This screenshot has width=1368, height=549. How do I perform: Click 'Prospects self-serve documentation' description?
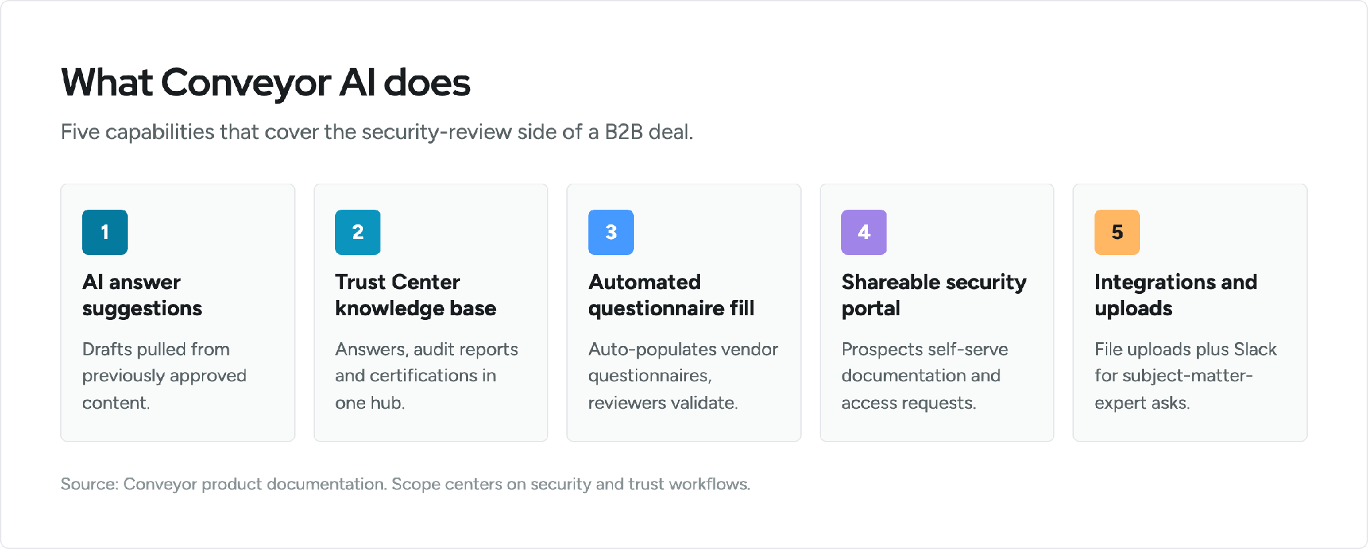pos(925,376)
